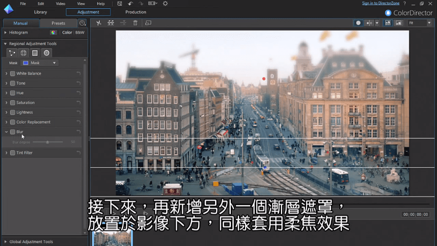
Task: Click Sign in to DirectorZone link
Action: click(x=381, y=4)
